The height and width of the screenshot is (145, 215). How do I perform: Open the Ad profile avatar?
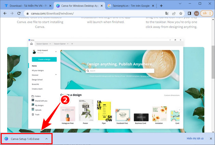pos(197,13)
